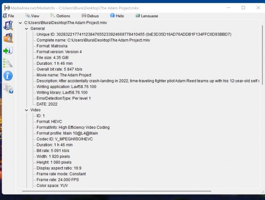Select Writing library: Lavf58.76.100 row
The width and height of the screenshot is (265, 200).
coord(62,92)
